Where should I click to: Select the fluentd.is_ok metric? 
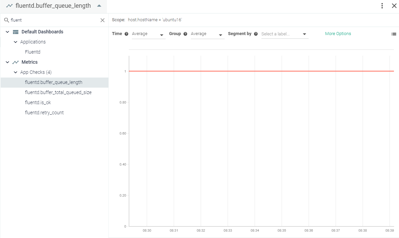tap(38, 102)
